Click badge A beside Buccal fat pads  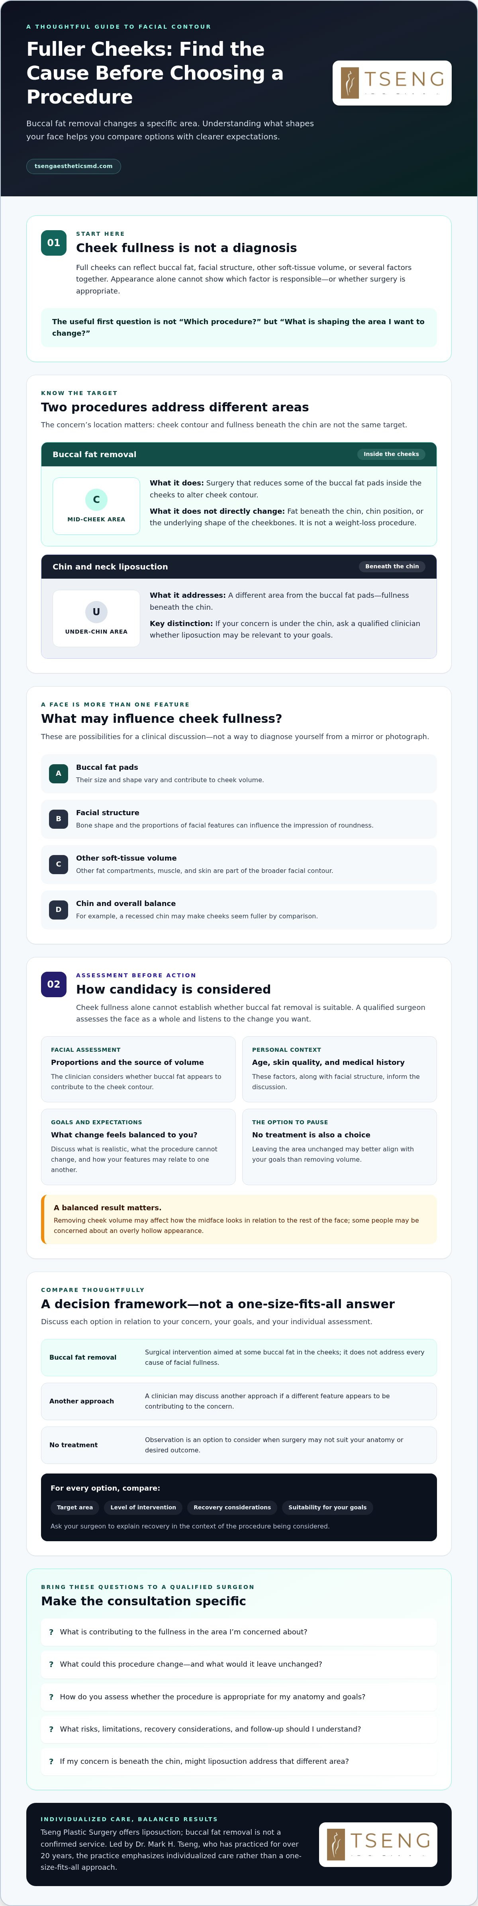coord(59,773)
